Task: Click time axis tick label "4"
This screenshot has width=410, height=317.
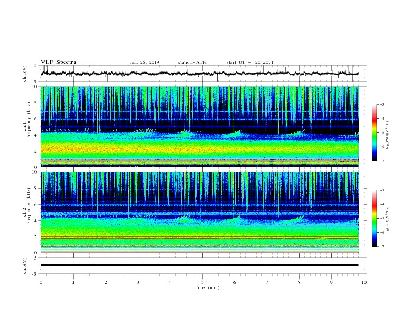Action: pos(170,282)
